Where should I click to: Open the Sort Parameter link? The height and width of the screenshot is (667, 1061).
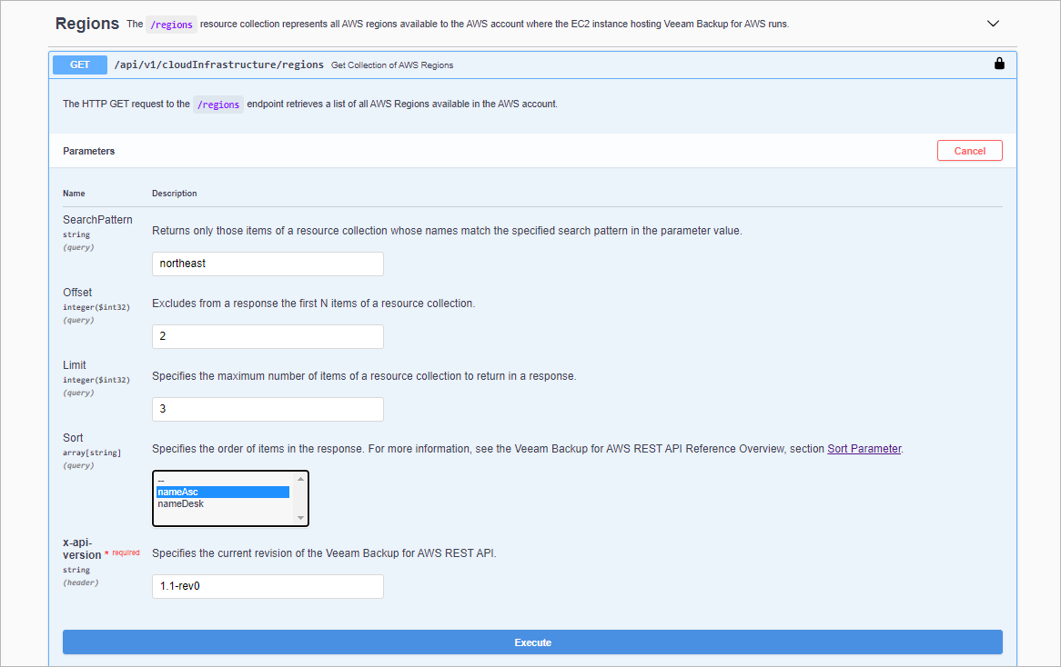click(864, 449)
